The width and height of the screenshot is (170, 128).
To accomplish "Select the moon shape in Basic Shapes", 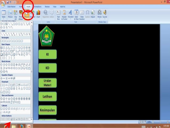I will pos(24,54).
